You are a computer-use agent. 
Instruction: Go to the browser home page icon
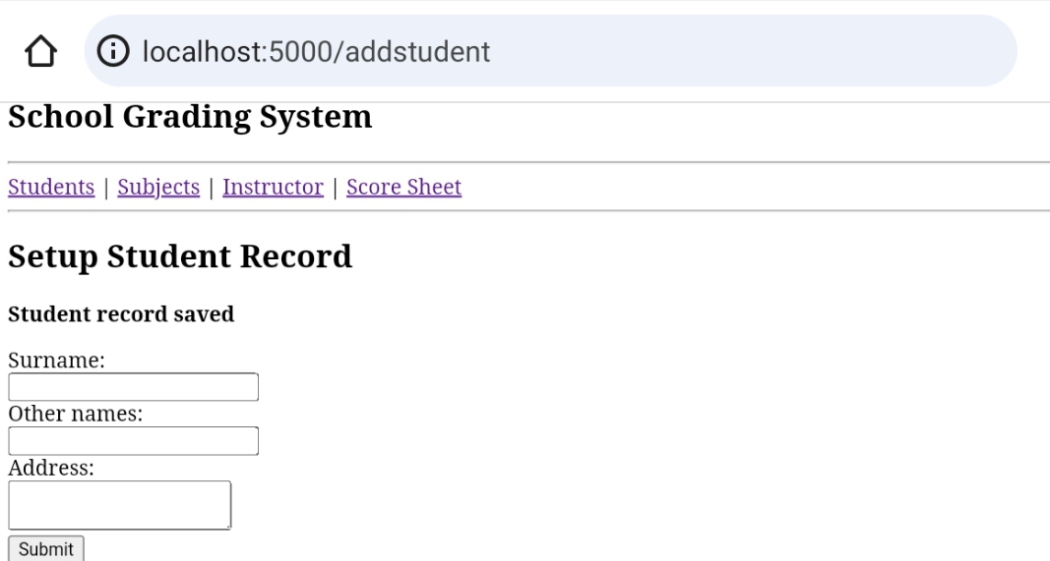point(41,51)
